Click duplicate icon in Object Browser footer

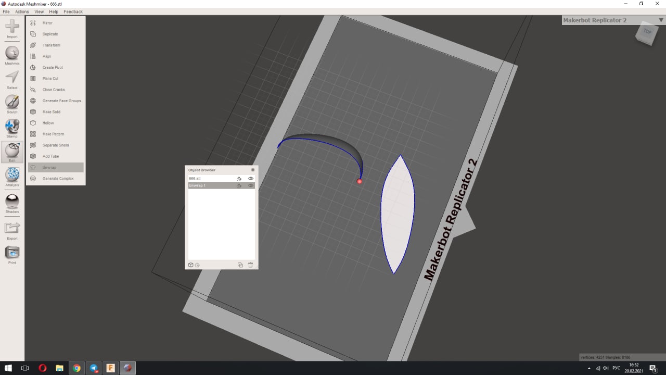coord(240,265)
